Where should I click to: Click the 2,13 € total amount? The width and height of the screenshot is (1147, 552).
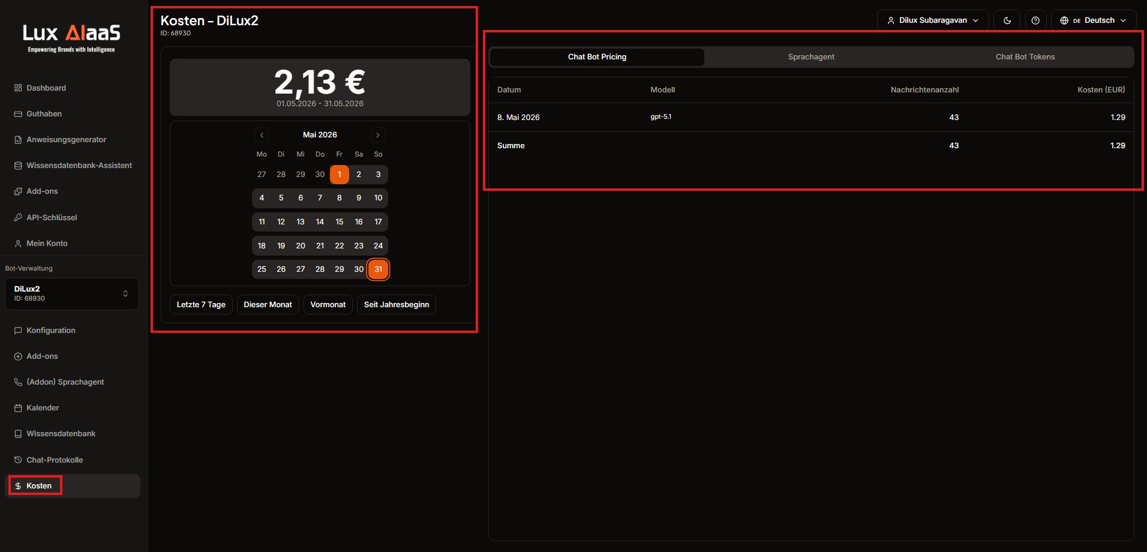320,82
